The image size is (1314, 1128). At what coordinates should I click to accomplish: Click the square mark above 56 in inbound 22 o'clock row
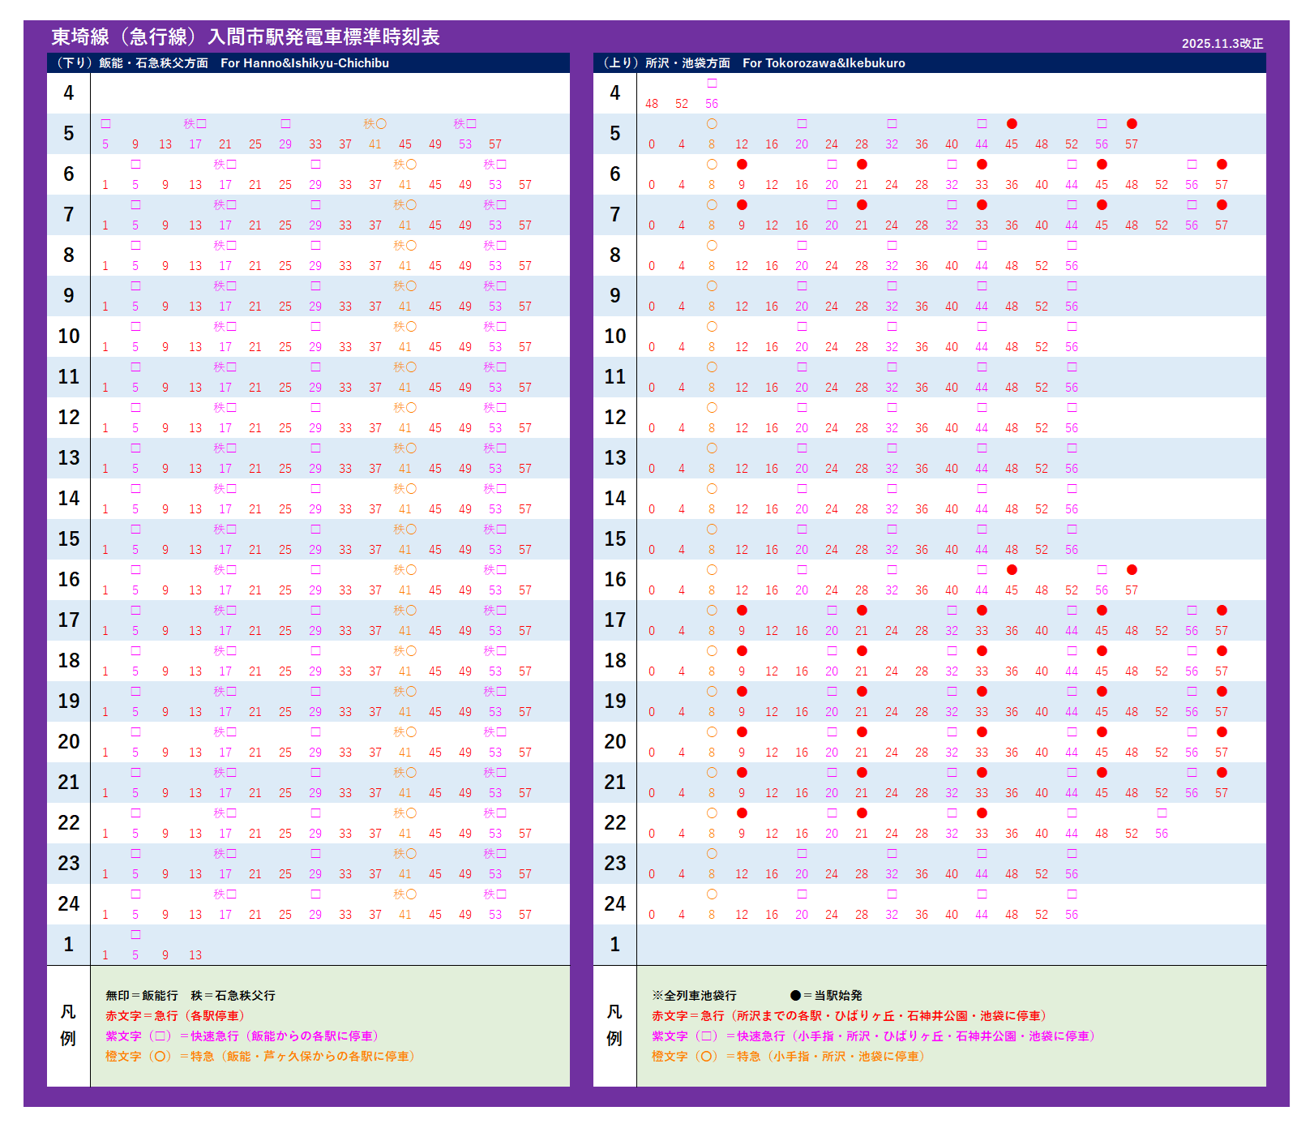1162,813
